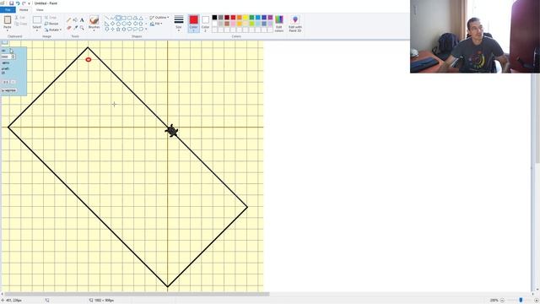Open the Paste dropdown arrow
The height and width of the screenshot is (304, 540).
(x=8, y=30)
